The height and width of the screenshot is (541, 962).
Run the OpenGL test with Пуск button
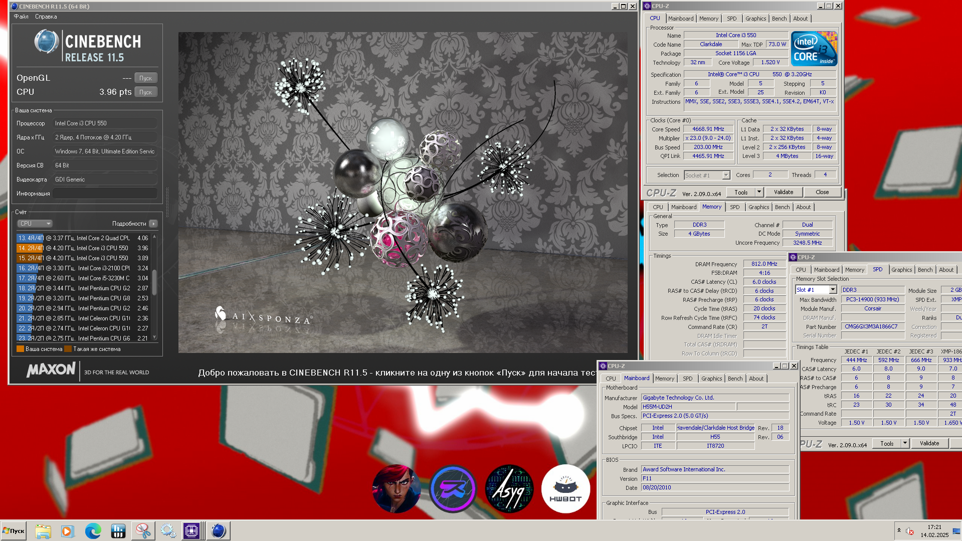146,78
